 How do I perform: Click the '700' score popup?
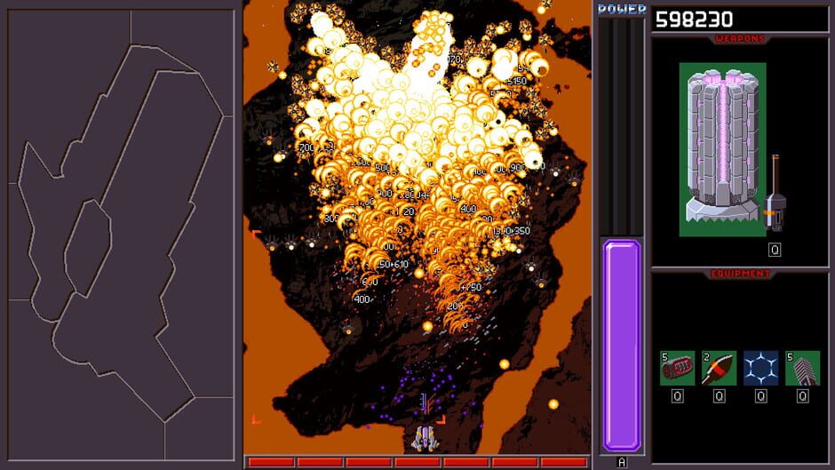[x=306, y=147]
